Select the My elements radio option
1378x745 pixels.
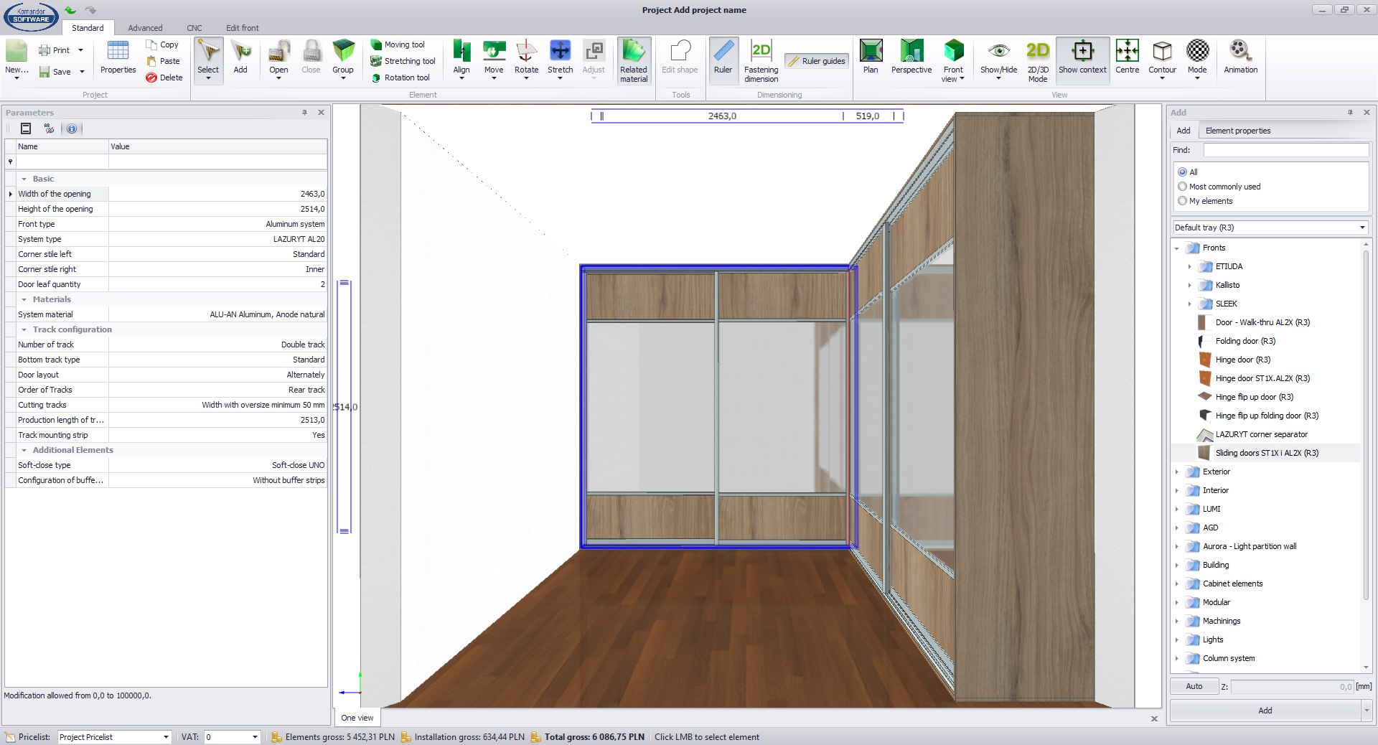click(x=1183, y=201)
